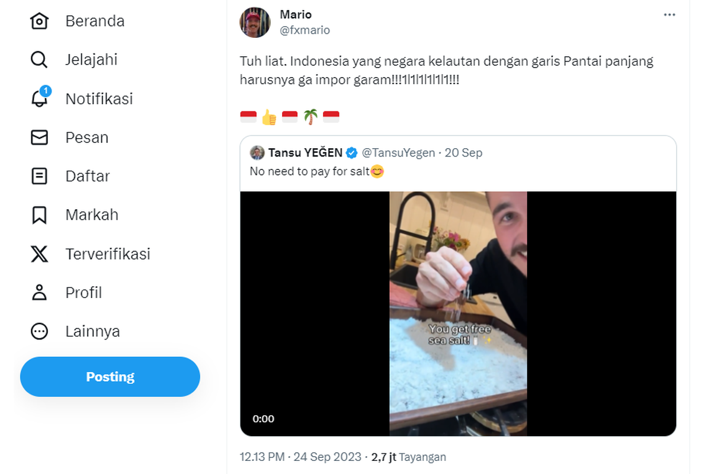Open Beranda home icon

[39, 21]
